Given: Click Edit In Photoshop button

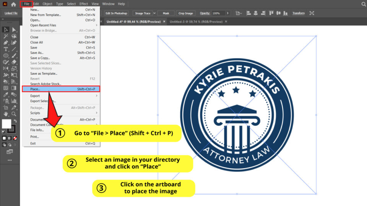Looking at the screenshot, I should point(116,13).
